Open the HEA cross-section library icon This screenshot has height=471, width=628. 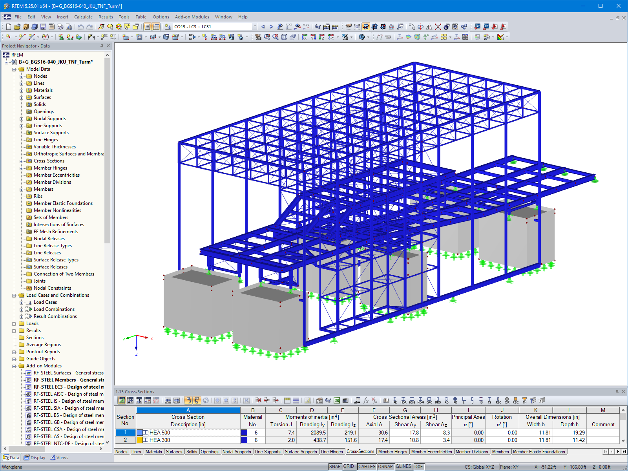pos(403,401)
